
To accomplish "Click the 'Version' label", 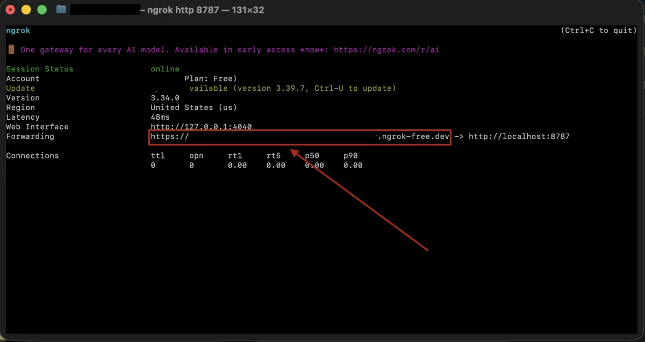I will pyautogui.click(x=23, y=98).
